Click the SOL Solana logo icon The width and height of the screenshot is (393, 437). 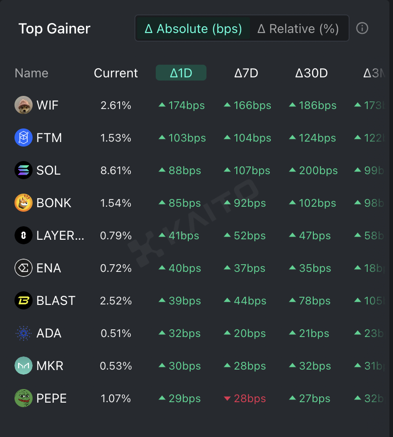[24, 171]
